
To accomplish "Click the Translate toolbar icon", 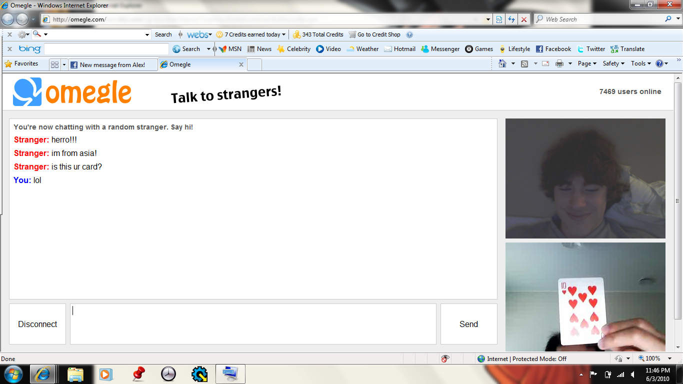I will 614,49.
